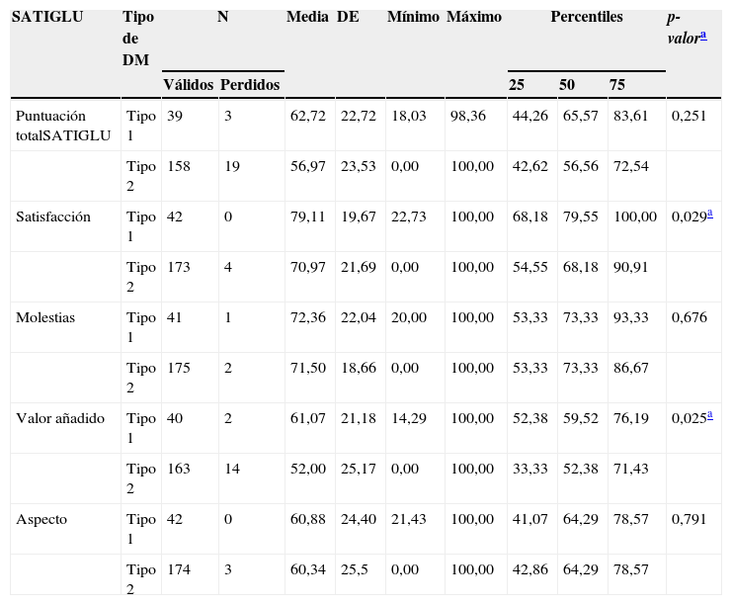Image resolution: width=732 pixels, height=605 pixels.
Task: Select the 'Tipo de DM' header cell
Action: 136,39
